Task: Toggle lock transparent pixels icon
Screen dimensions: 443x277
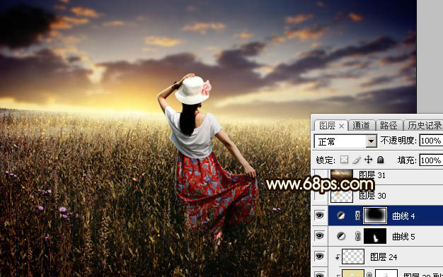Action: pyautogui.click(x=344, y=160)
